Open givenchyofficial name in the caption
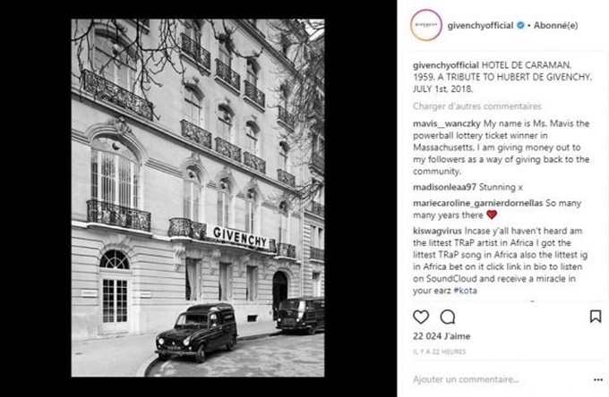 pyautogui.click(x=446, y=65)
